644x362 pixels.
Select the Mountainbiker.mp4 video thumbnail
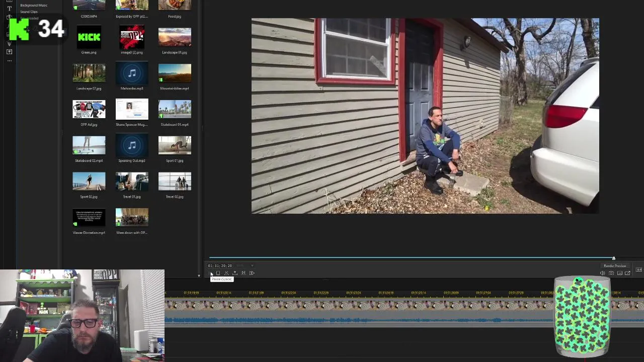175,73
